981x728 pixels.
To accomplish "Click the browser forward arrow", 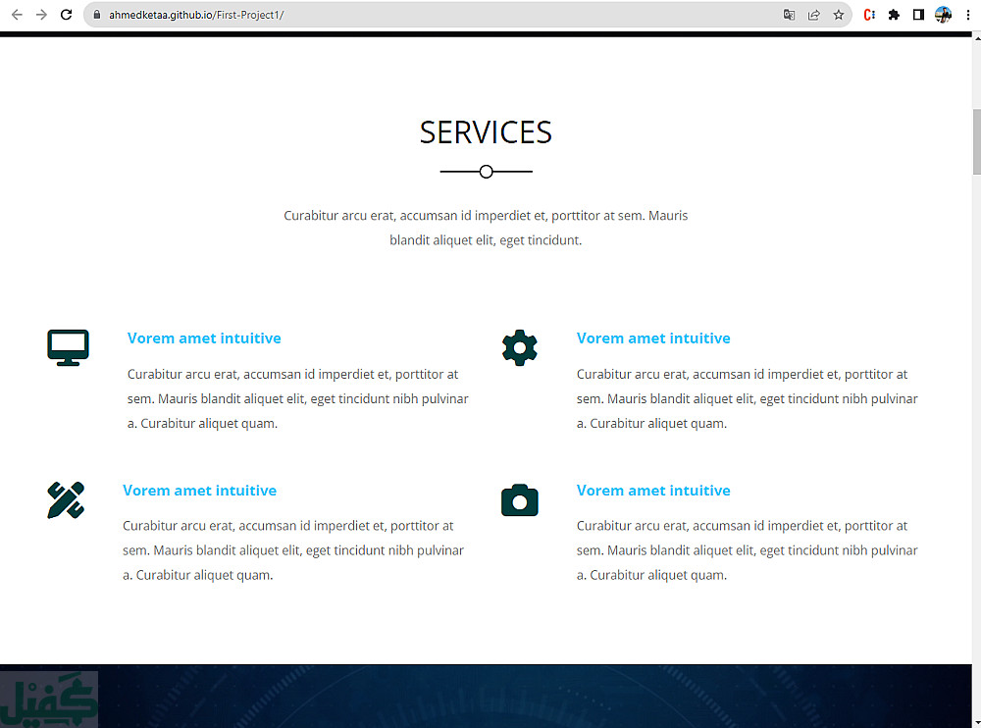I will 41,15.
